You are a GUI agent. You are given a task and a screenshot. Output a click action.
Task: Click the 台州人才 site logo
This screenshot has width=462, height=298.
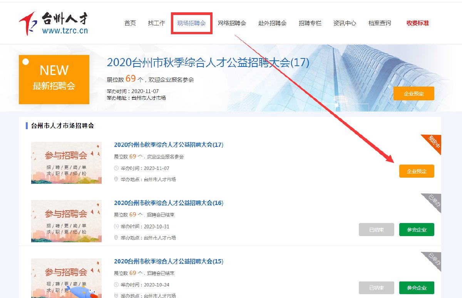tap(54, 23)
